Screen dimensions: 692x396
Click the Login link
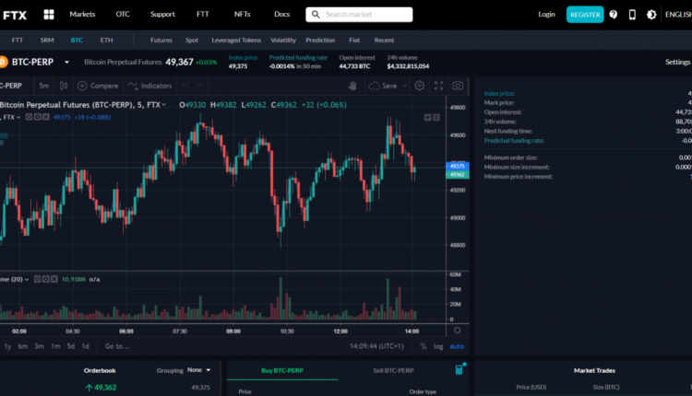click(547, 15)
